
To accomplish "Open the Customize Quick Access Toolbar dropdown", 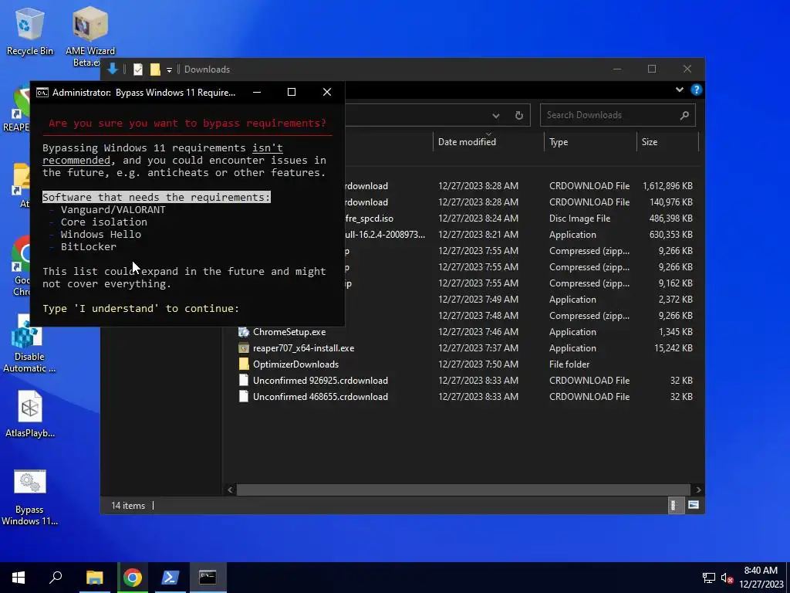I will 169,70.
